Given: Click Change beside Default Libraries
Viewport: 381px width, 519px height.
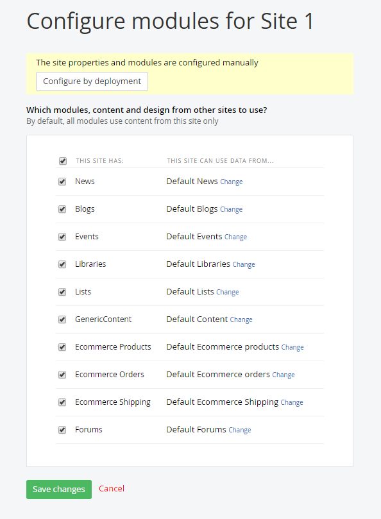Looking at the screenshot, I should tap(244, 264).
